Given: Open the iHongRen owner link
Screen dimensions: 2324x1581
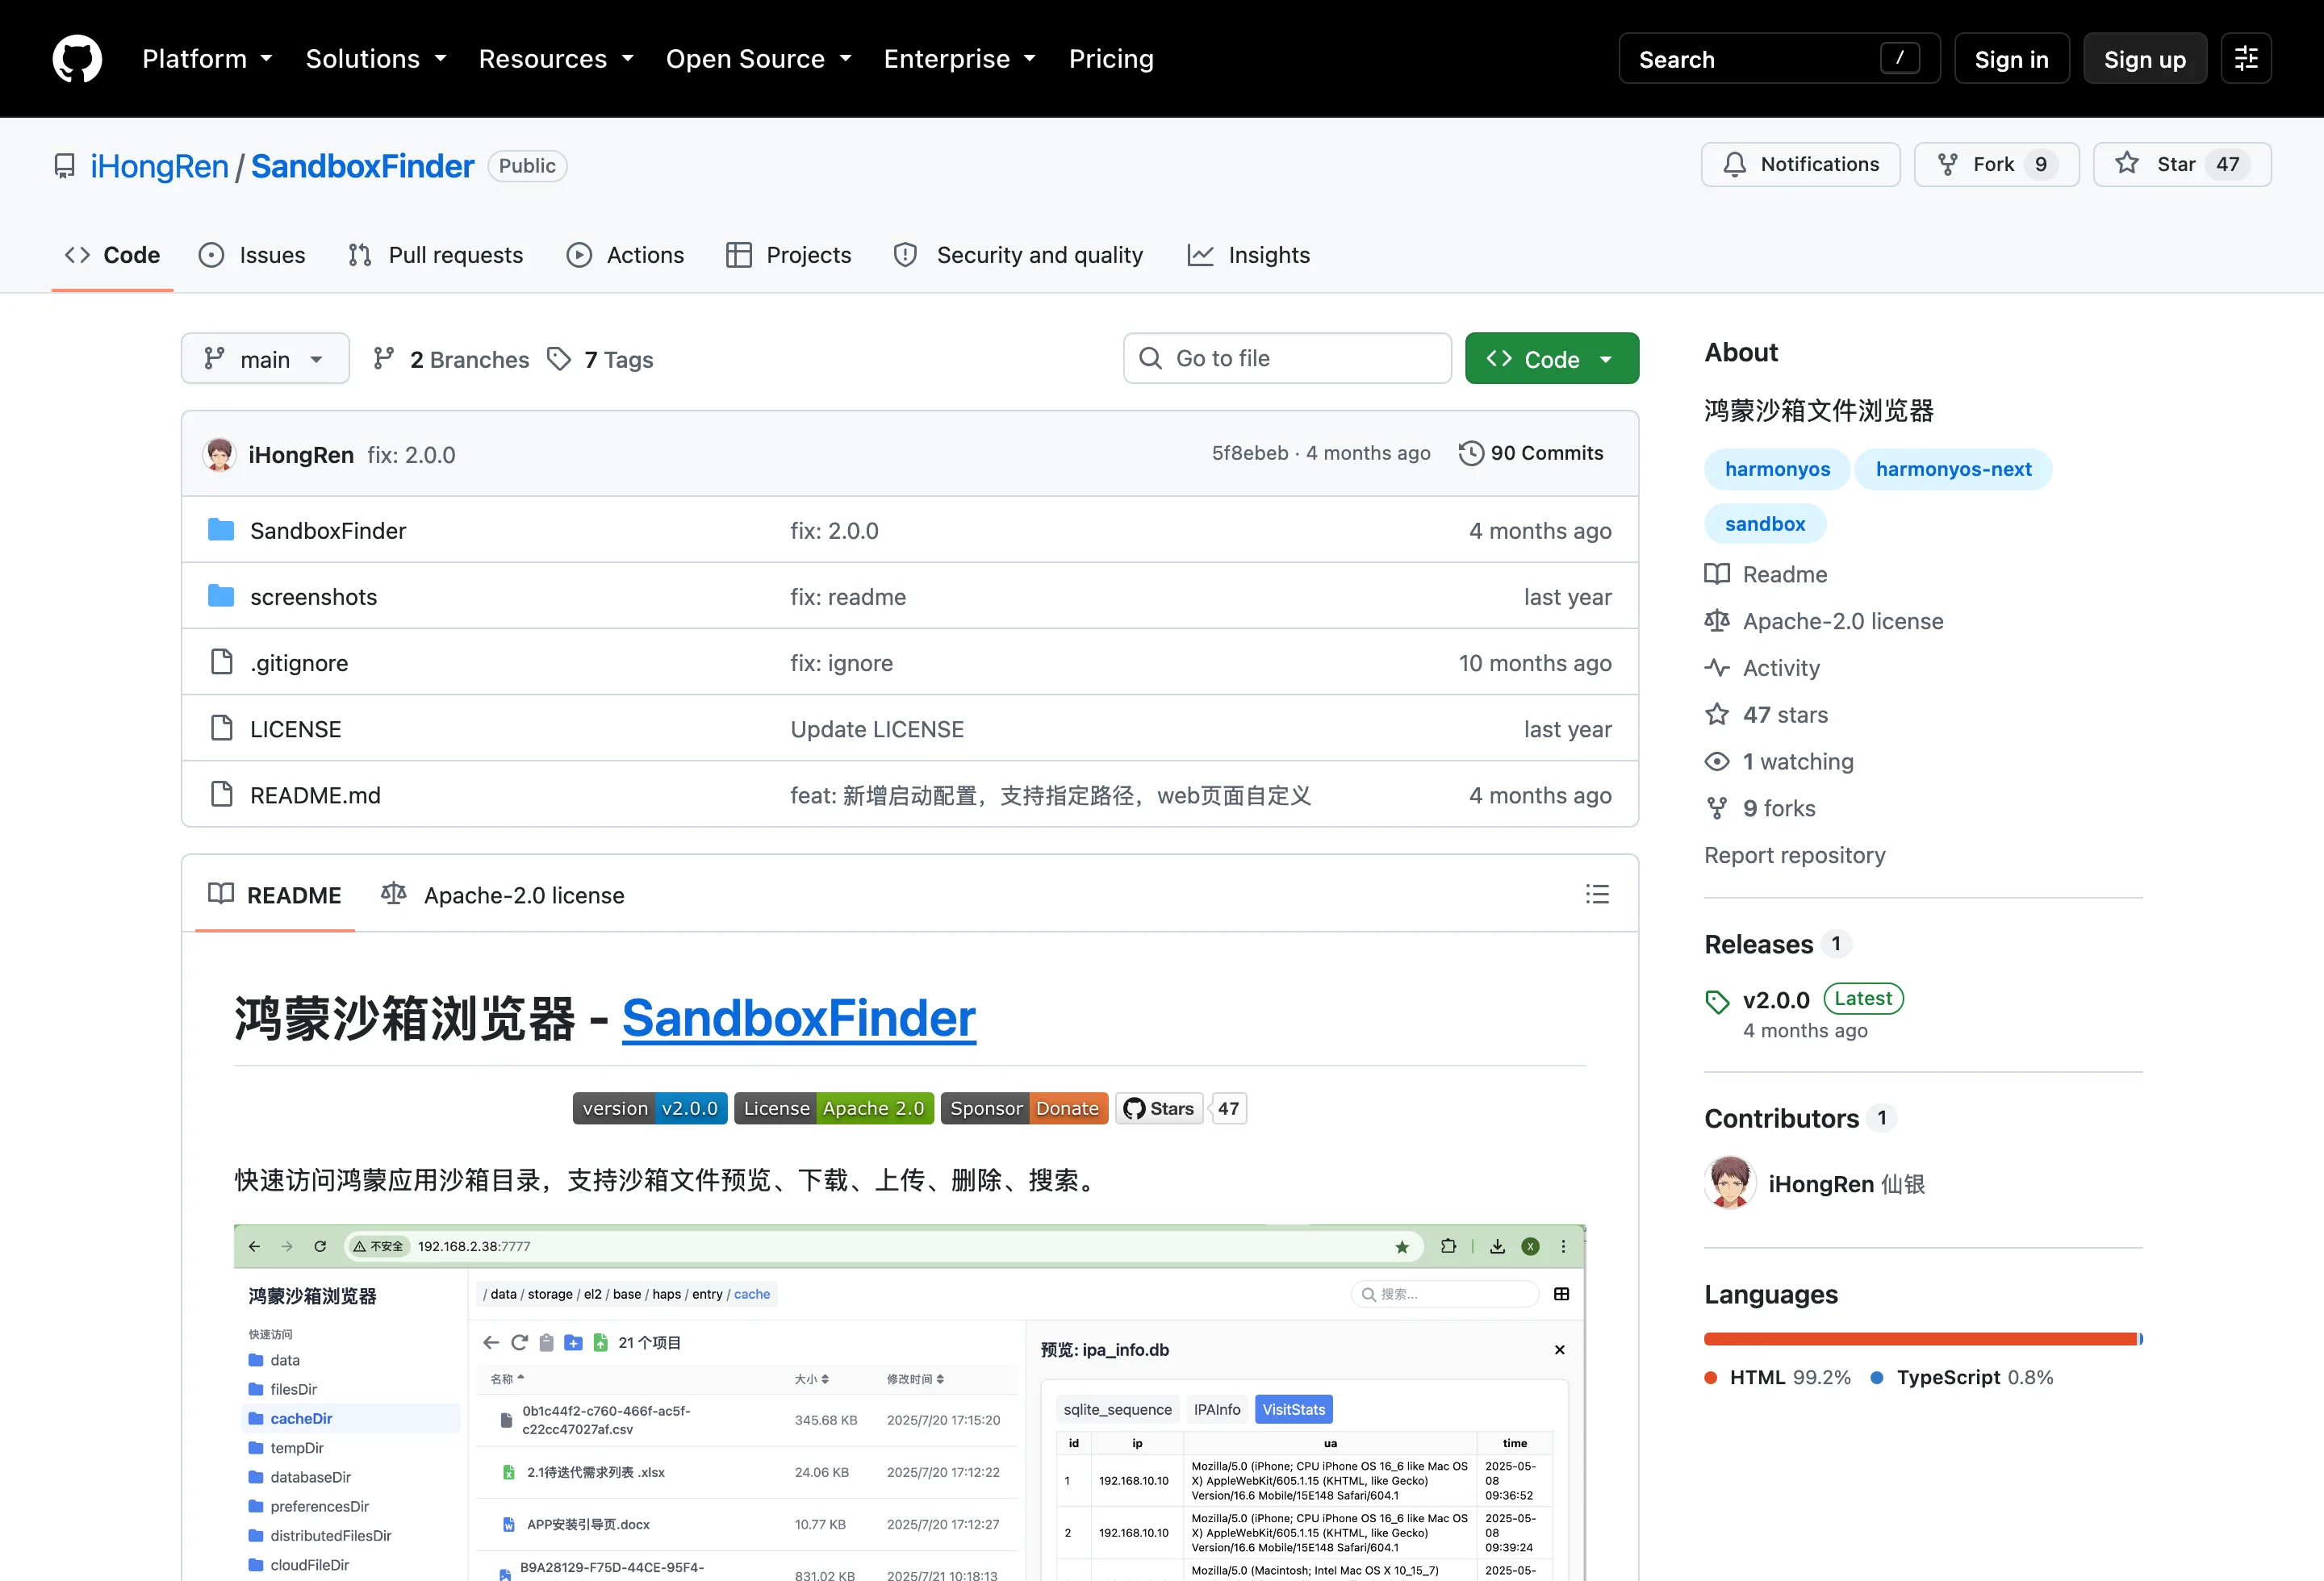Looking at the screenshot, I should pos(159,166).
